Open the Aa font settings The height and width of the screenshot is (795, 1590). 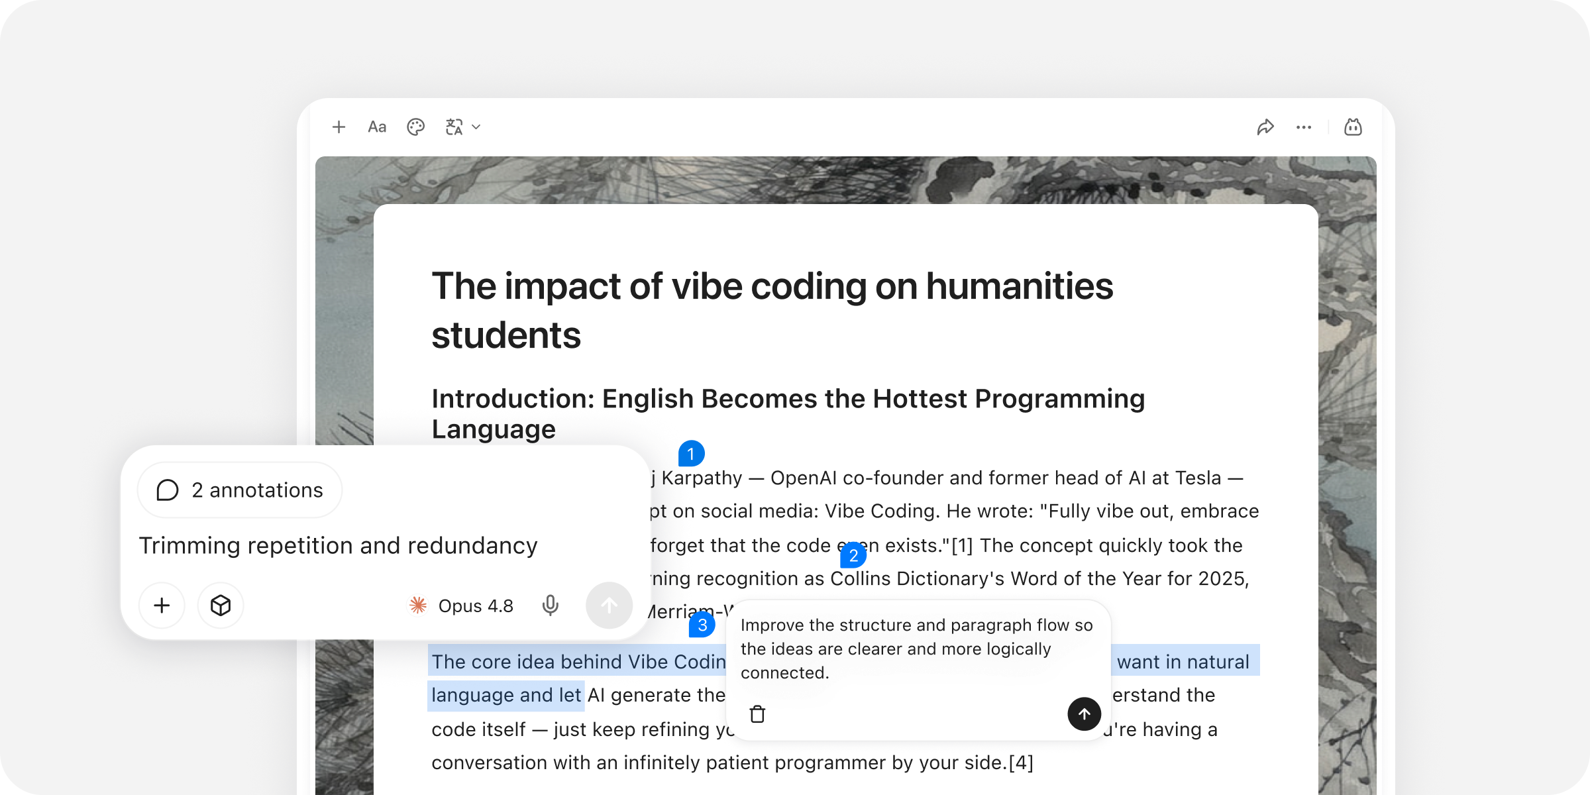pyautogui.click(x=377, y=127)
